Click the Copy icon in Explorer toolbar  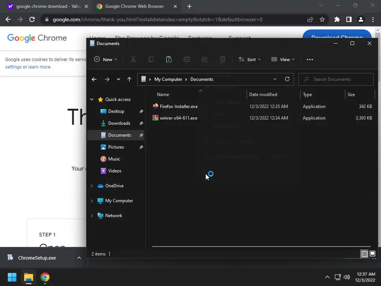[151, 59]
